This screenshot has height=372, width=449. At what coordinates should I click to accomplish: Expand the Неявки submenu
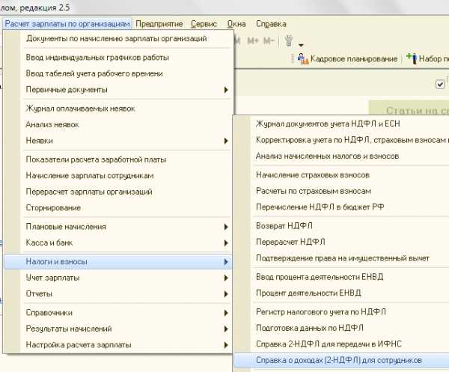coord(225,141)
